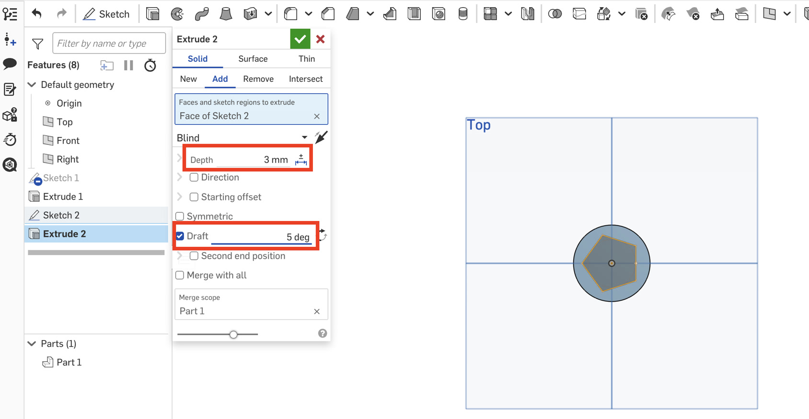Open the Comments sidebar icon
This screenshot has height=419, width=809.
point(10,64)
